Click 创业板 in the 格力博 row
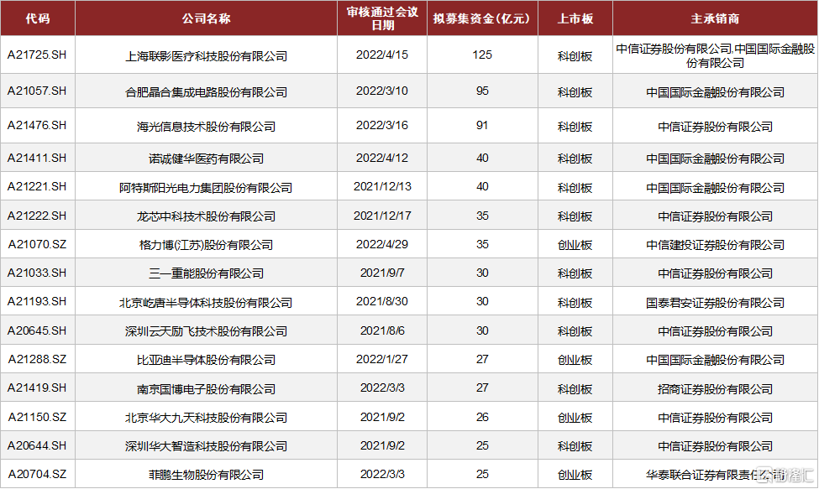The height and width of the screenshot is (489, 819). click(x=575, y=245)
